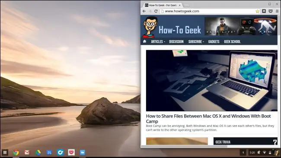
Task: Open the Boot Camp file sharing article headline
Action: pyautogui.click(x=208, y=119)
